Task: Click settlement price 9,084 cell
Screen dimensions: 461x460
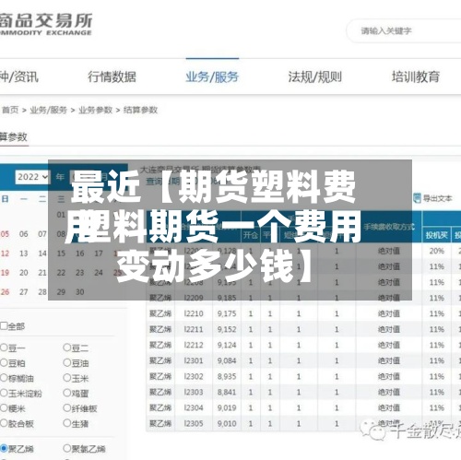Action: point(227,360)
